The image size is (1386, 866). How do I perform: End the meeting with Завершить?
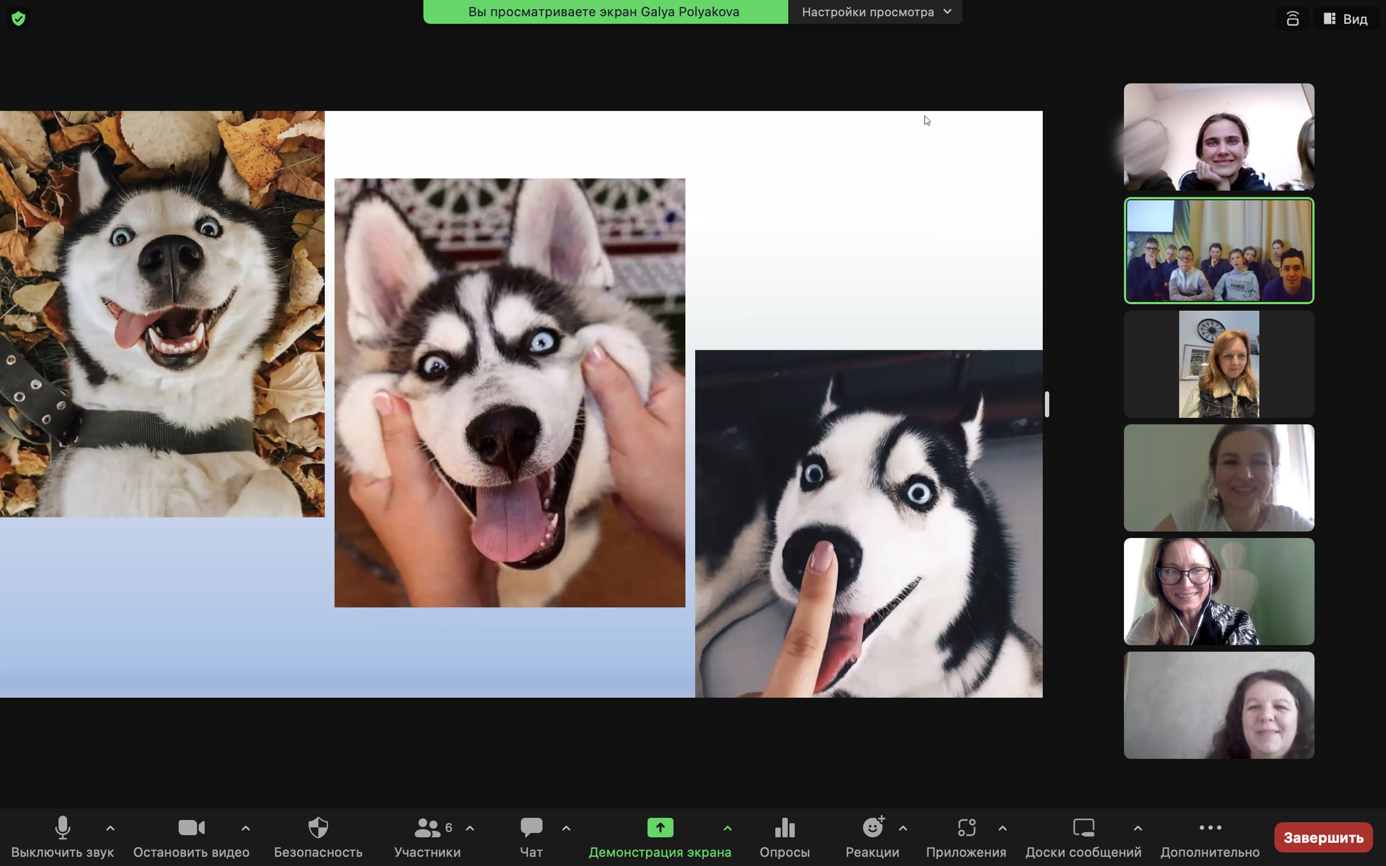[1323, 837]
